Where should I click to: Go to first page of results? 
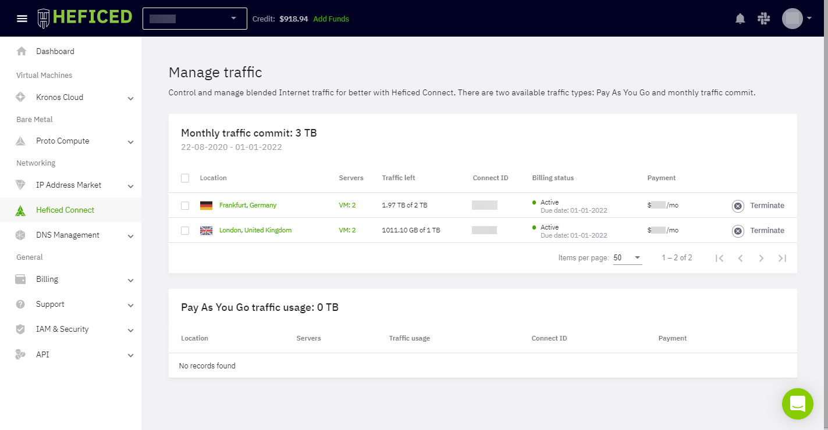coord(720,258)
